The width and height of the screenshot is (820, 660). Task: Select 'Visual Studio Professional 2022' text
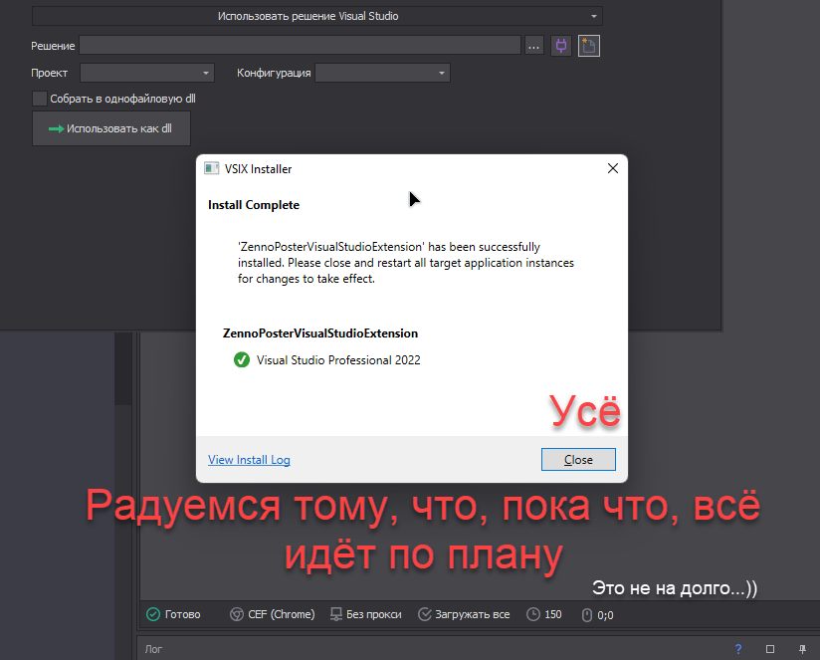coord(338,360)
